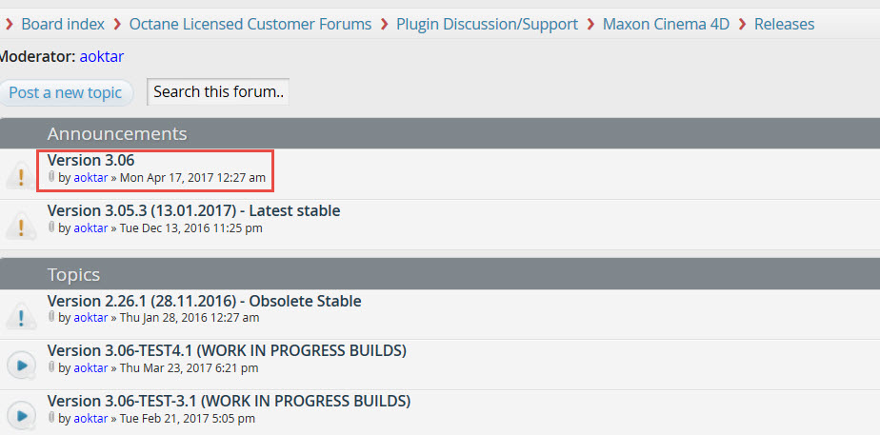Open the Board index breadcrumb
Viewport: 880px width, 435px height.
(x=63, y=24)
